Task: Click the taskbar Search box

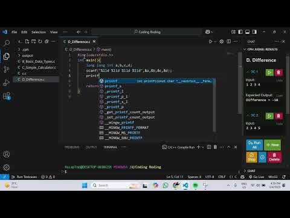Action: click(x=115, y=185)
